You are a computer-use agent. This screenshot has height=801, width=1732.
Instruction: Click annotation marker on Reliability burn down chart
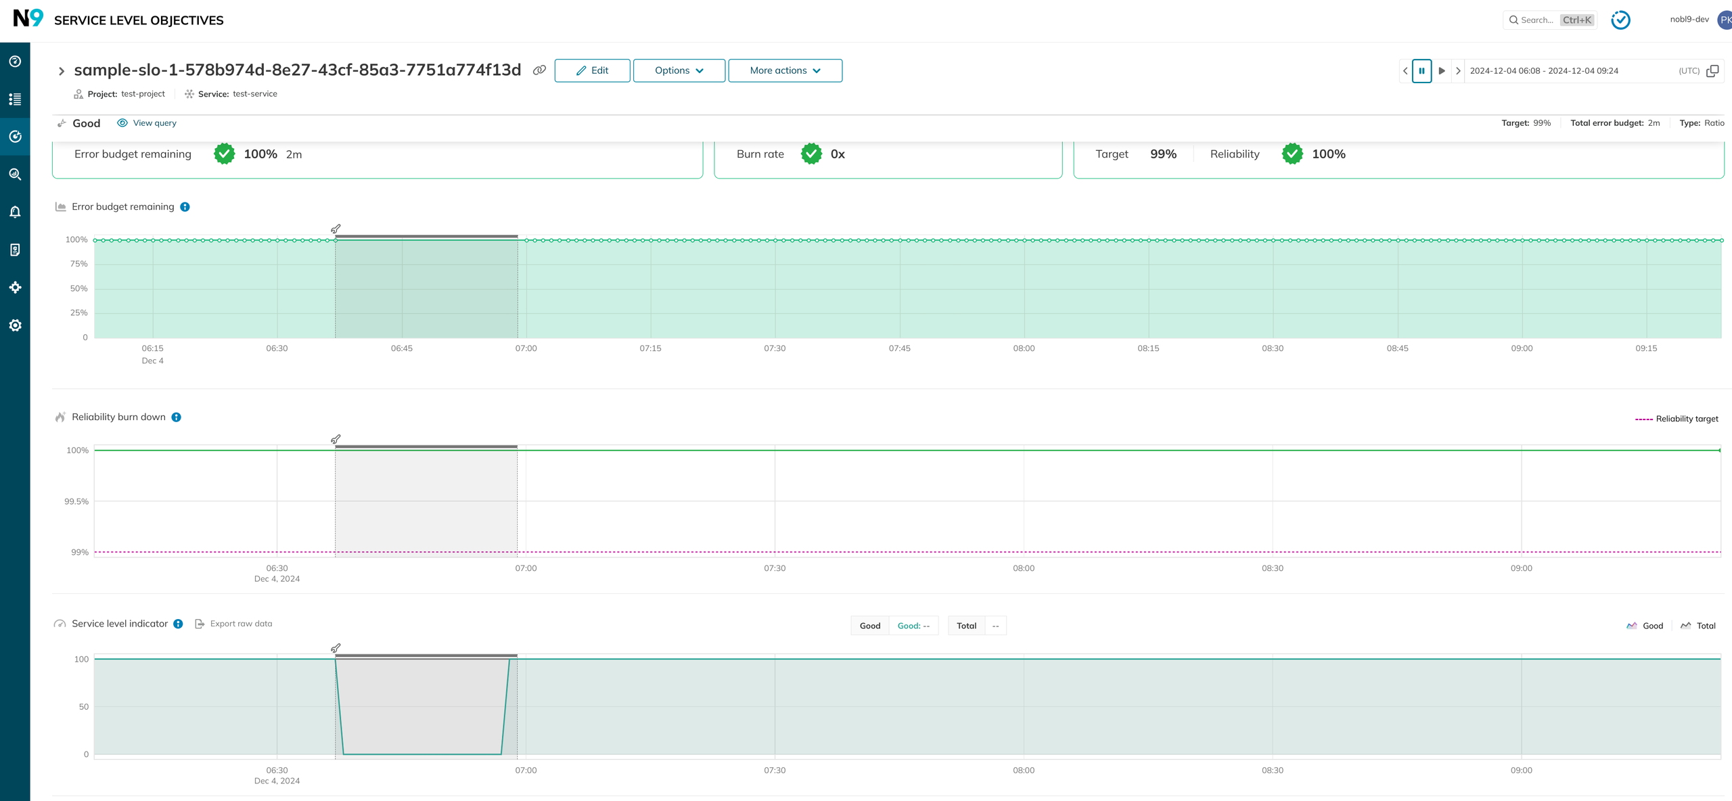point(336,439)
